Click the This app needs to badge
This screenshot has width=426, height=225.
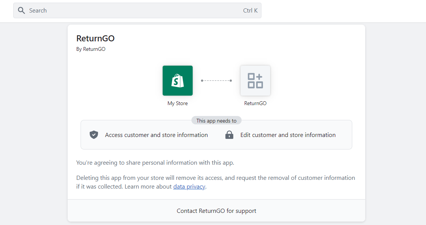(217, 121)
